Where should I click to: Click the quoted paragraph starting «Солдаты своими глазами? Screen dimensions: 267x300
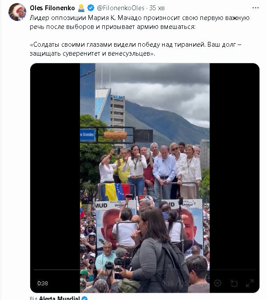tap(135, 49)
